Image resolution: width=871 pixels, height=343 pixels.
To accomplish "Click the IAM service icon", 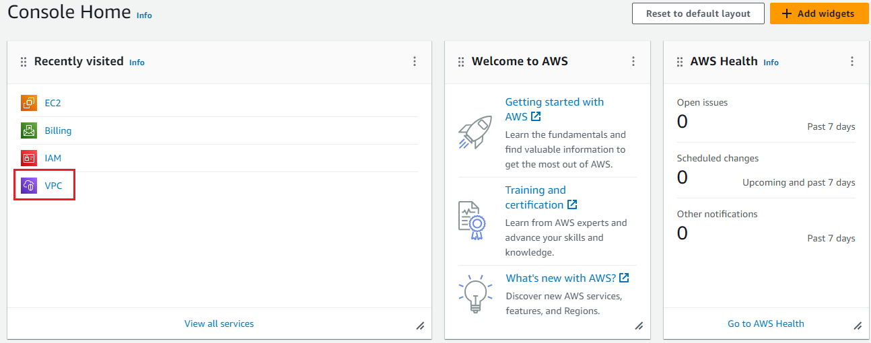I will coord(29,158).
